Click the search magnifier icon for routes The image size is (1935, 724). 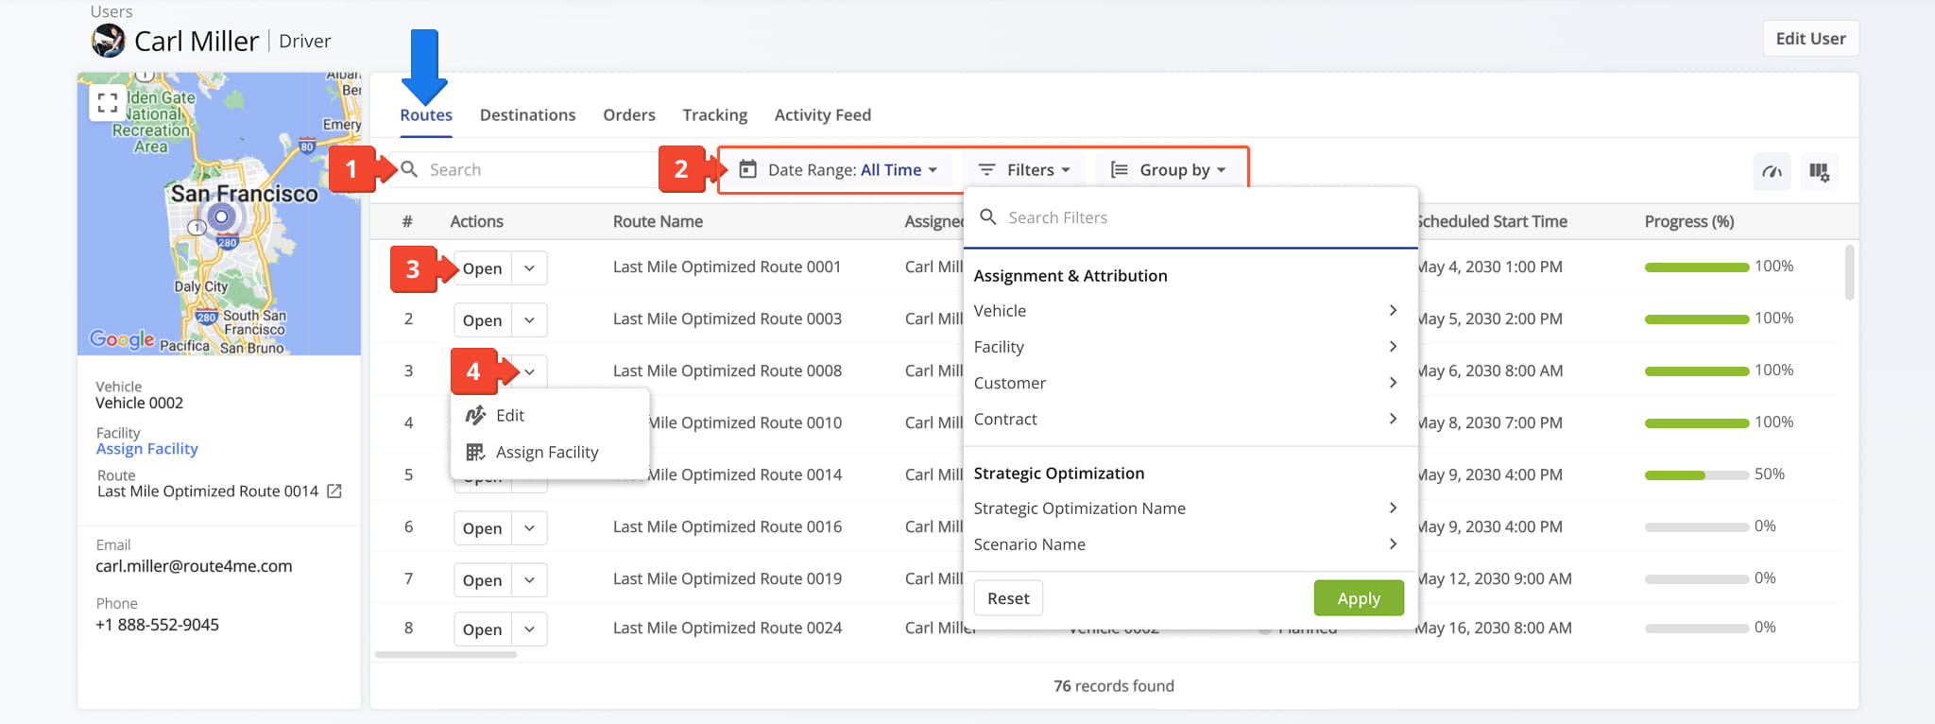[409, 169]
